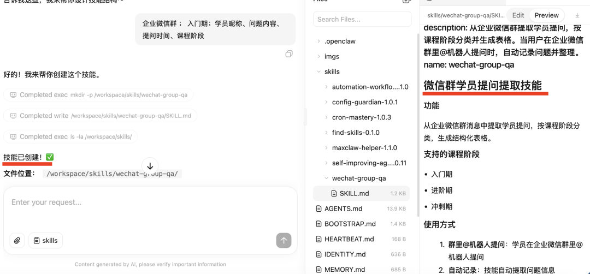Click the Search Files input field
Screen dimensions: 590x274
tap(362, 19)
